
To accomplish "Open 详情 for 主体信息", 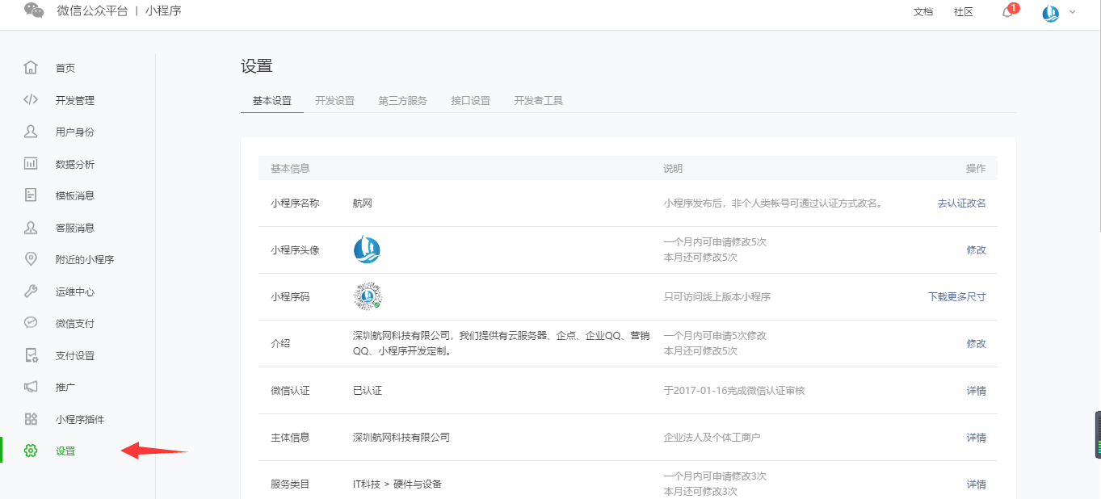I will coord(977,438).
